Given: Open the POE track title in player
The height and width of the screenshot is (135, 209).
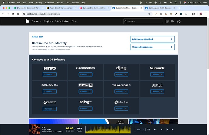Looking at the screenshot, I should [x=43, y=127].
